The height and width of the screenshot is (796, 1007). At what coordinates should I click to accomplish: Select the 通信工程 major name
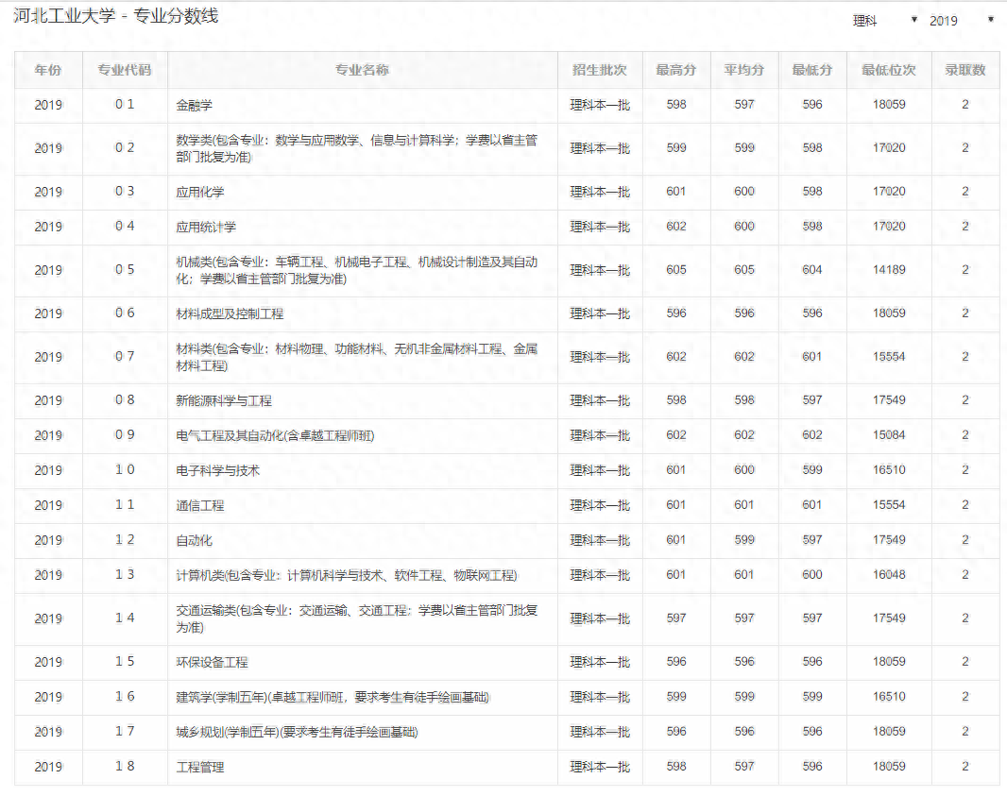click(x=199, y=505)
